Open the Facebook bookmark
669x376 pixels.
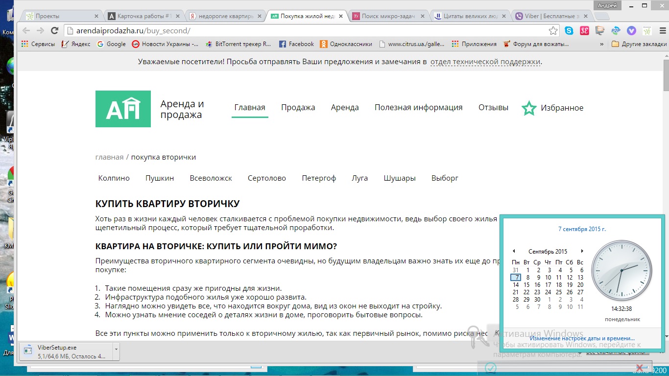(296, 44)
